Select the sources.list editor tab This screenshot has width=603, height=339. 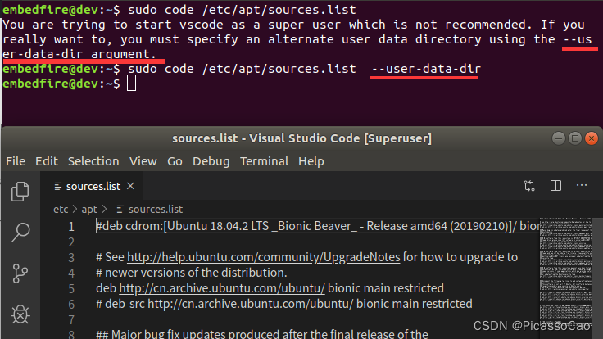coord(92,186)
